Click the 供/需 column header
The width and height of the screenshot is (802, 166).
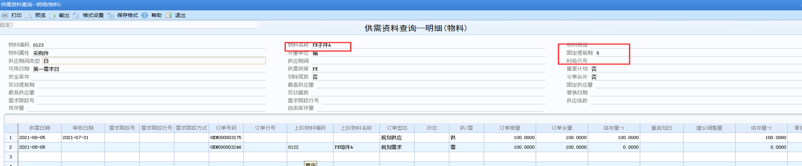pos(467,128)
